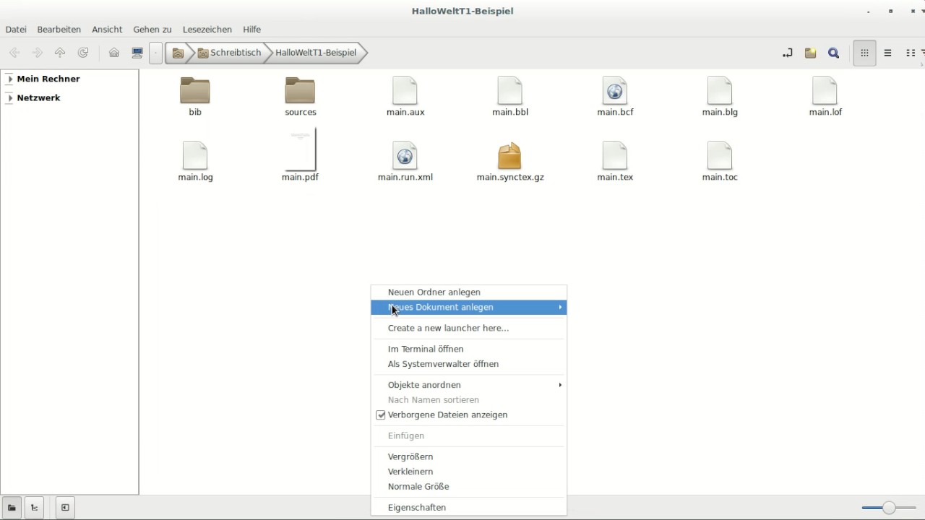Select the main.toc file

(x=720, y=161)
